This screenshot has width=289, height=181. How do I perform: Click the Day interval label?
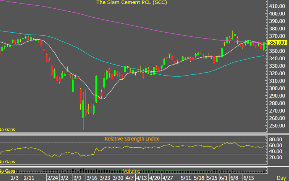281,178
